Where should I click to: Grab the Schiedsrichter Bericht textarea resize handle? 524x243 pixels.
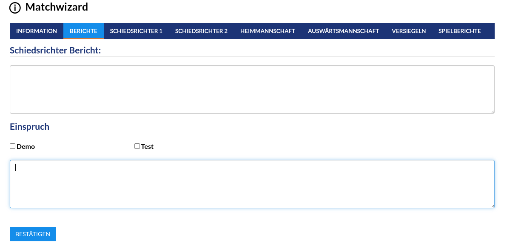tap(493, 112)
